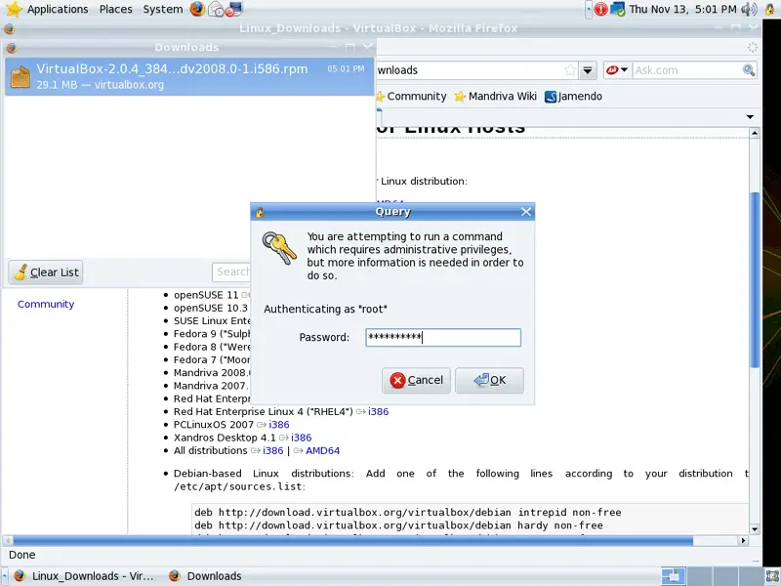The width and height of the screenshot is (781, 586).
Task: Open the Jamendo bookmark
Action: pyautogui.click(x=573, y=96)
